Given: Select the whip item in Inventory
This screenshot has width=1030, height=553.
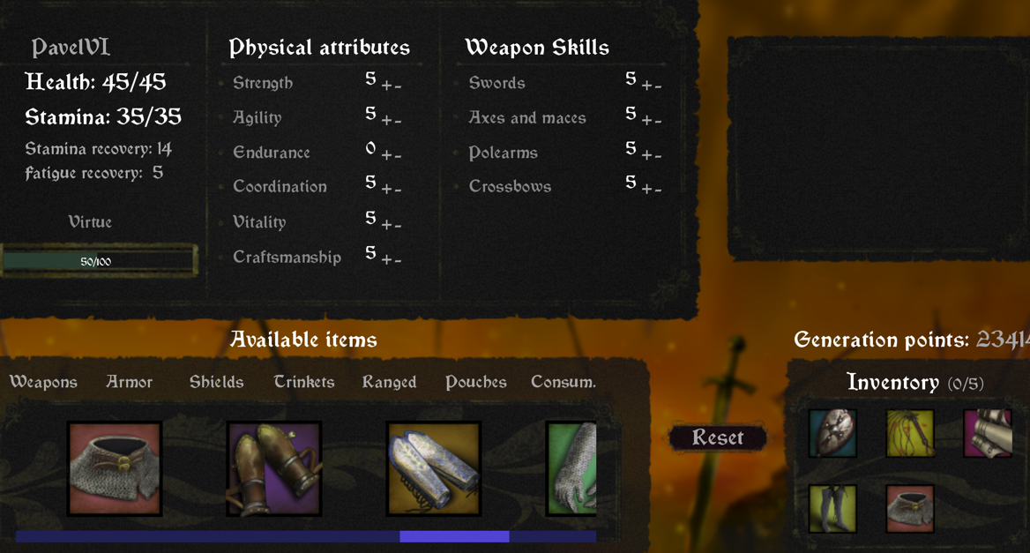Looking at the screenshot, I should pos(910,433).
